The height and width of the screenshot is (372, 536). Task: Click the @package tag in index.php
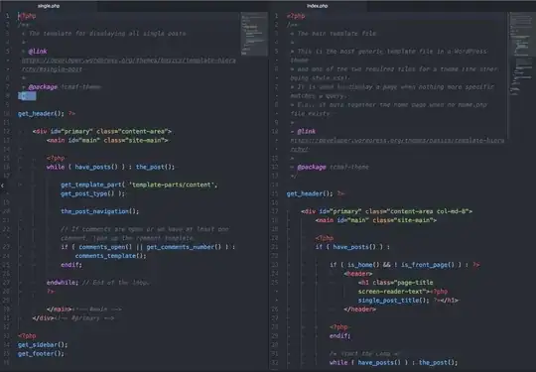[312, 167]
